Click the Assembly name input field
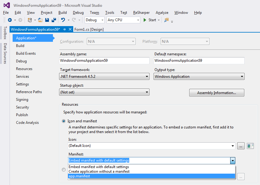260x185 pixels. (x=104, y=61)
